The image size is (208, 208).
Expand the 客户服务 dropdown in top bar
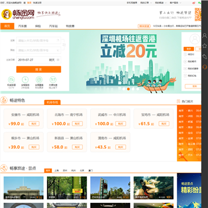point(175,3)
